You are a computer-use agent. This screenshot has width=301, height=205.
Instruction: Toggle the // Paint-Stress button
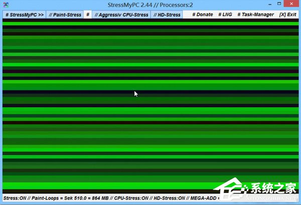point(65,15)
